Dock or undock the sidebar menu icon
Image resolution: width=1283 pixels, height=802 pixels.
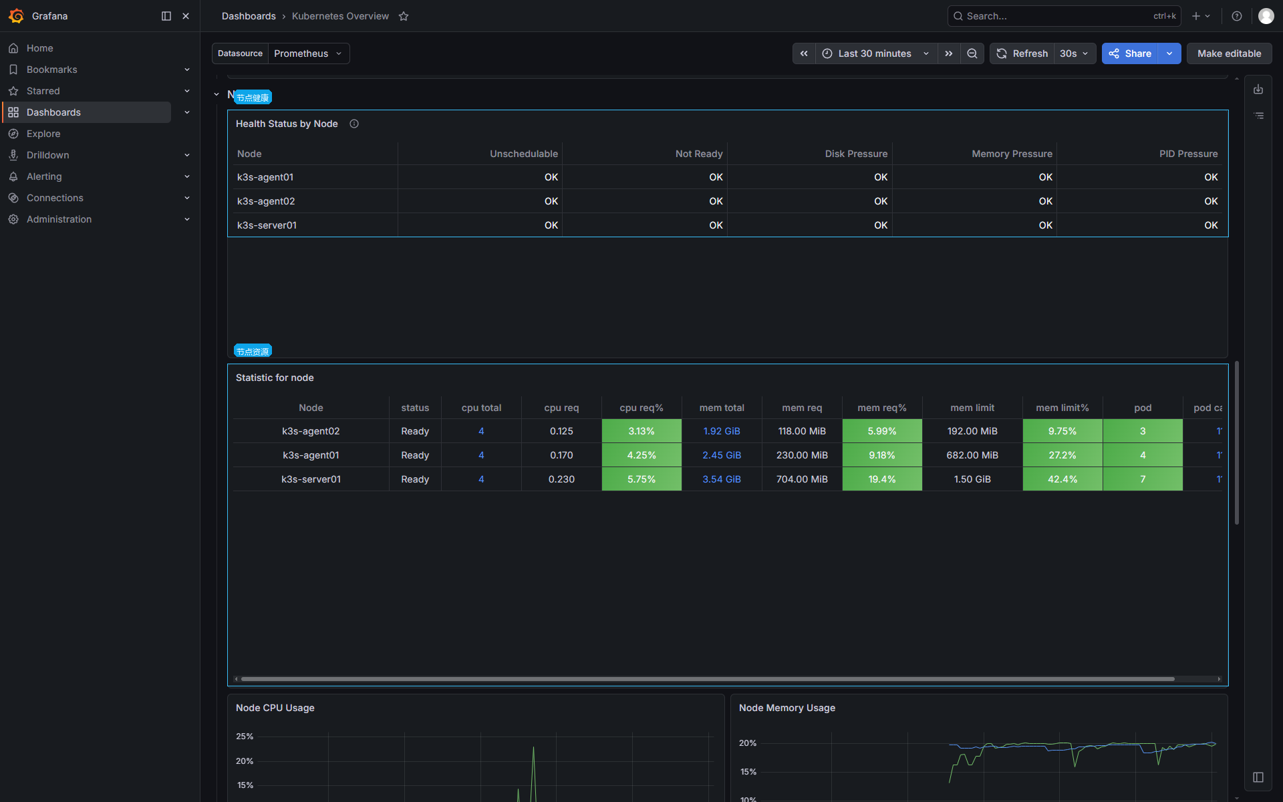166,16
